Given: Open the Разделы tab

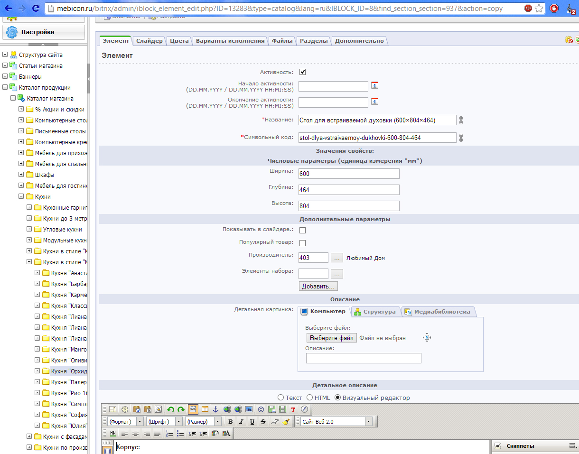Looking at the screenshot, I should coord(314,41).
